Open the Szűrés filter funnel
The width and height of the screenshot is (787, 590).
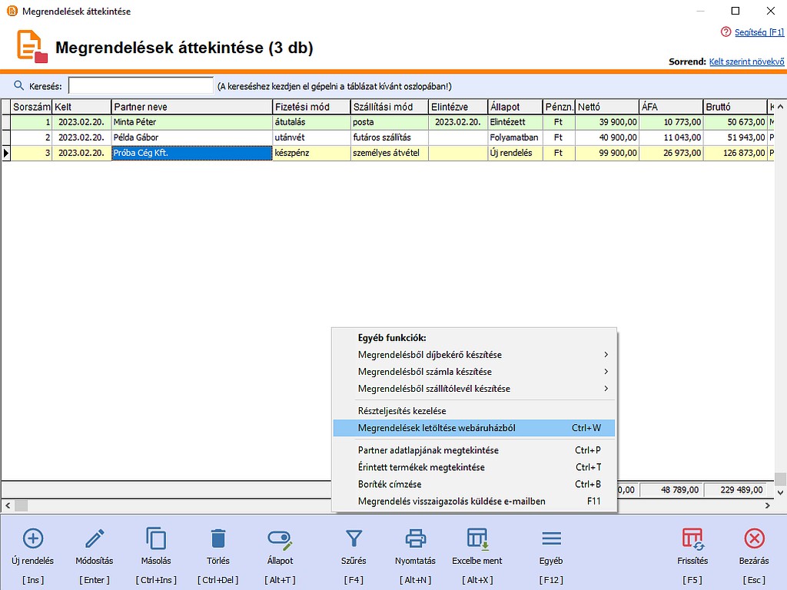(354, 539)
